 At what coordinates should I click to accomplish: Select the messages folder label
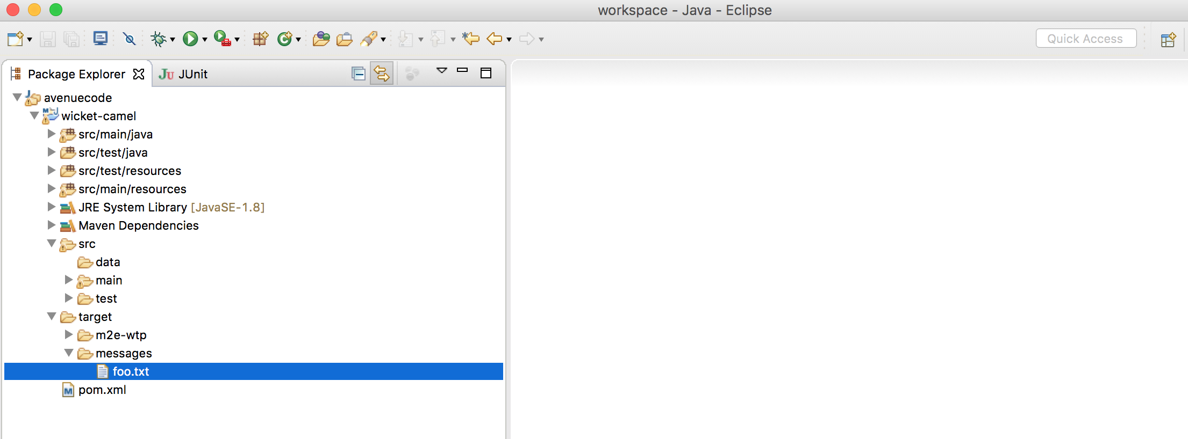124,353
